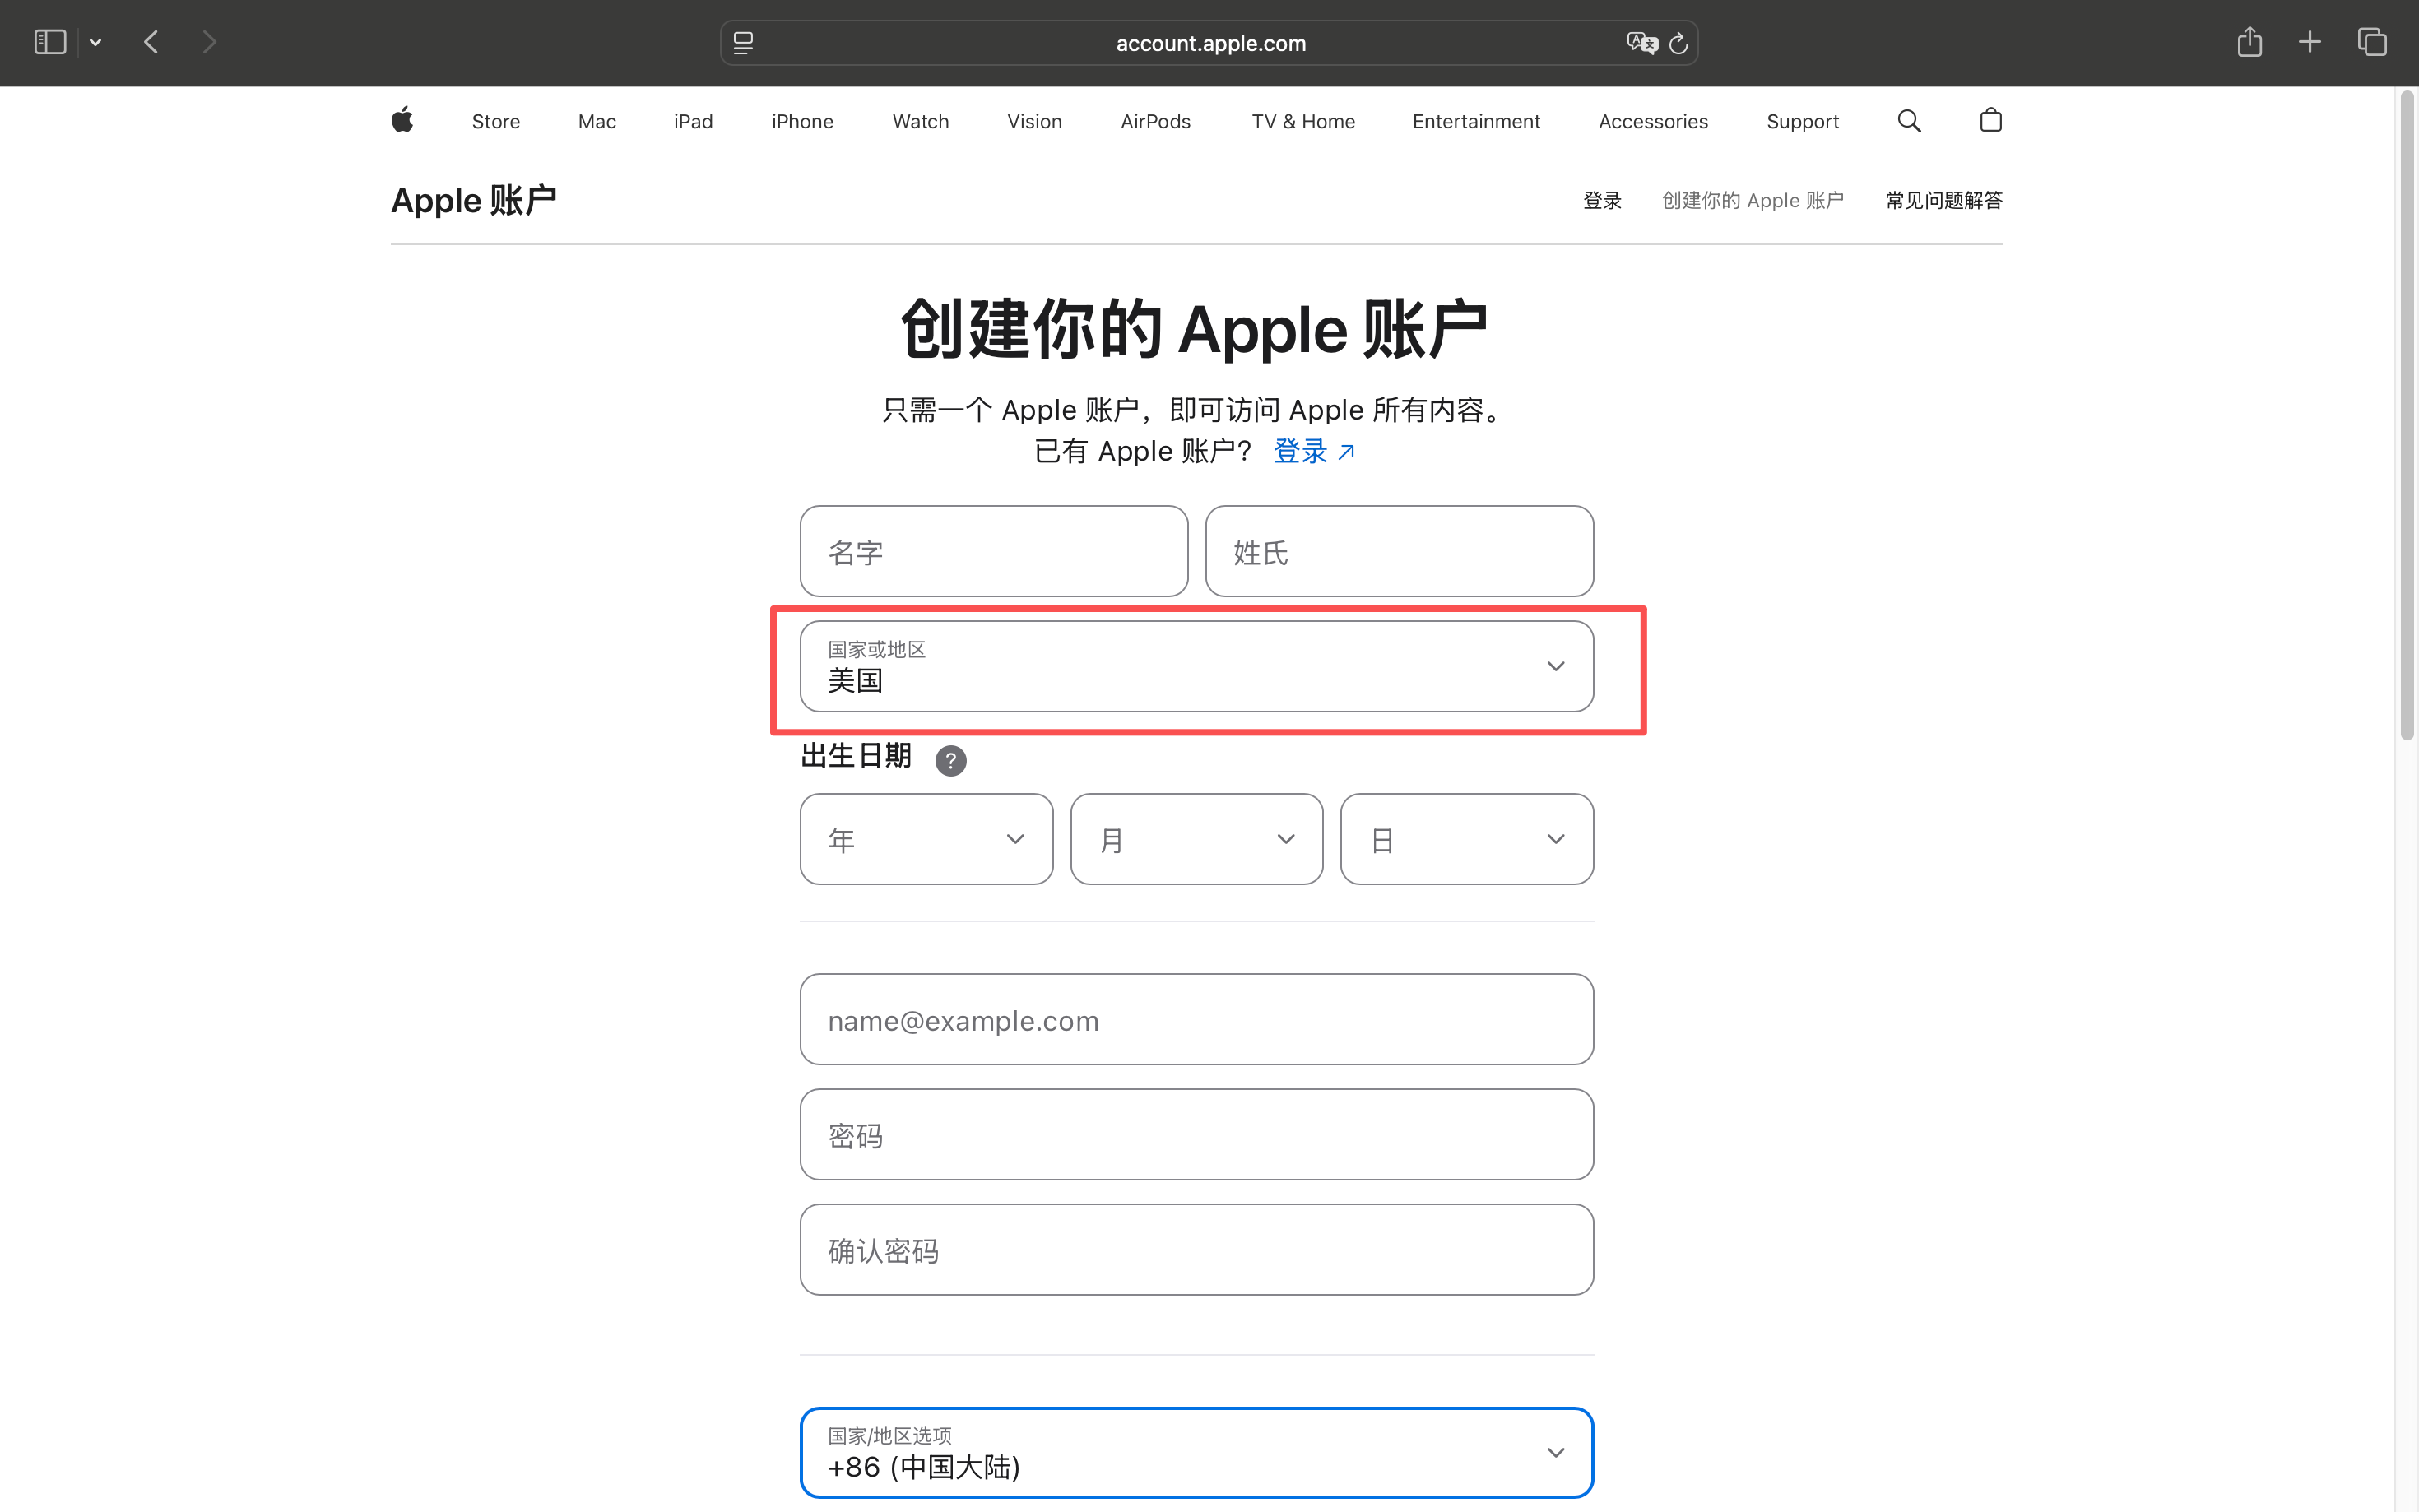Click the birth date help question icon

coord(950,761)
